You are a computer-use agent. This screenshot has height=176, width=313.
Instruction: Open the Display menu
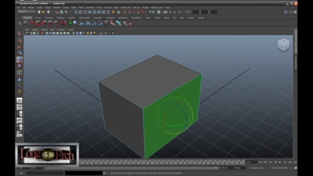pos(48,7)
